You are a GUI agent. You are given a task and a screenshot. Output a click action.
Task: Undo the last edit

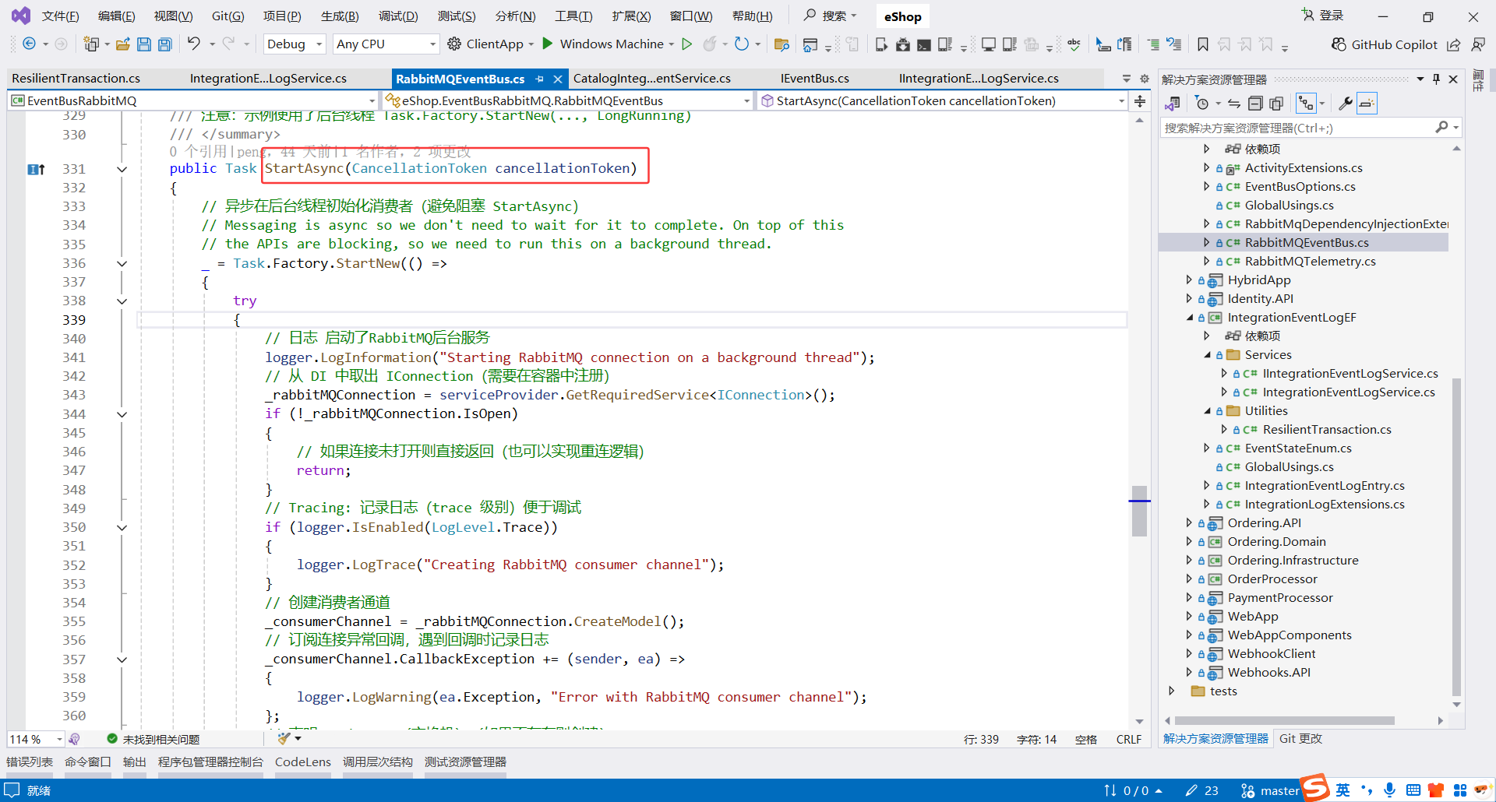(194, 44)
